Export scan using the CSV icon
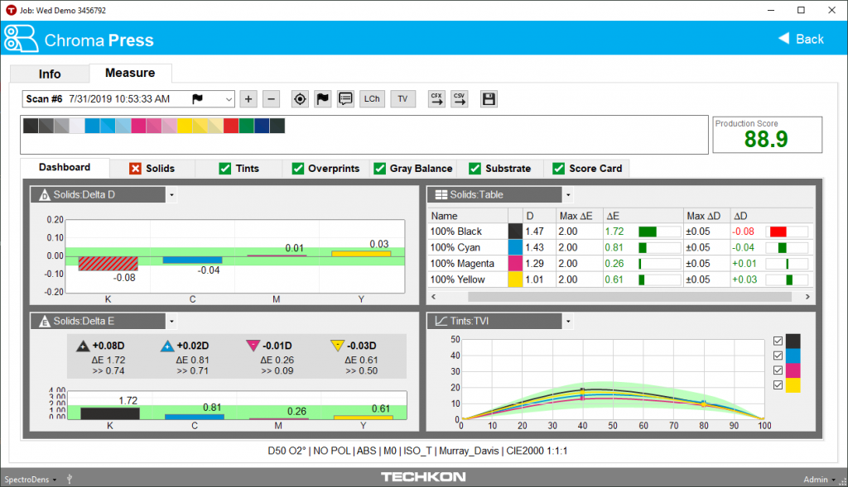 pyautogui.click(x=459, y=99)
